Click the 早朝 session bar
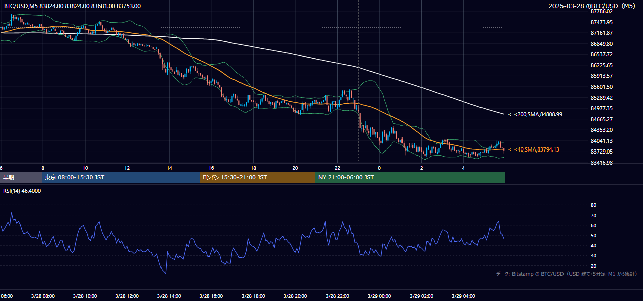The image size is (643, 301). pos(21,177)
